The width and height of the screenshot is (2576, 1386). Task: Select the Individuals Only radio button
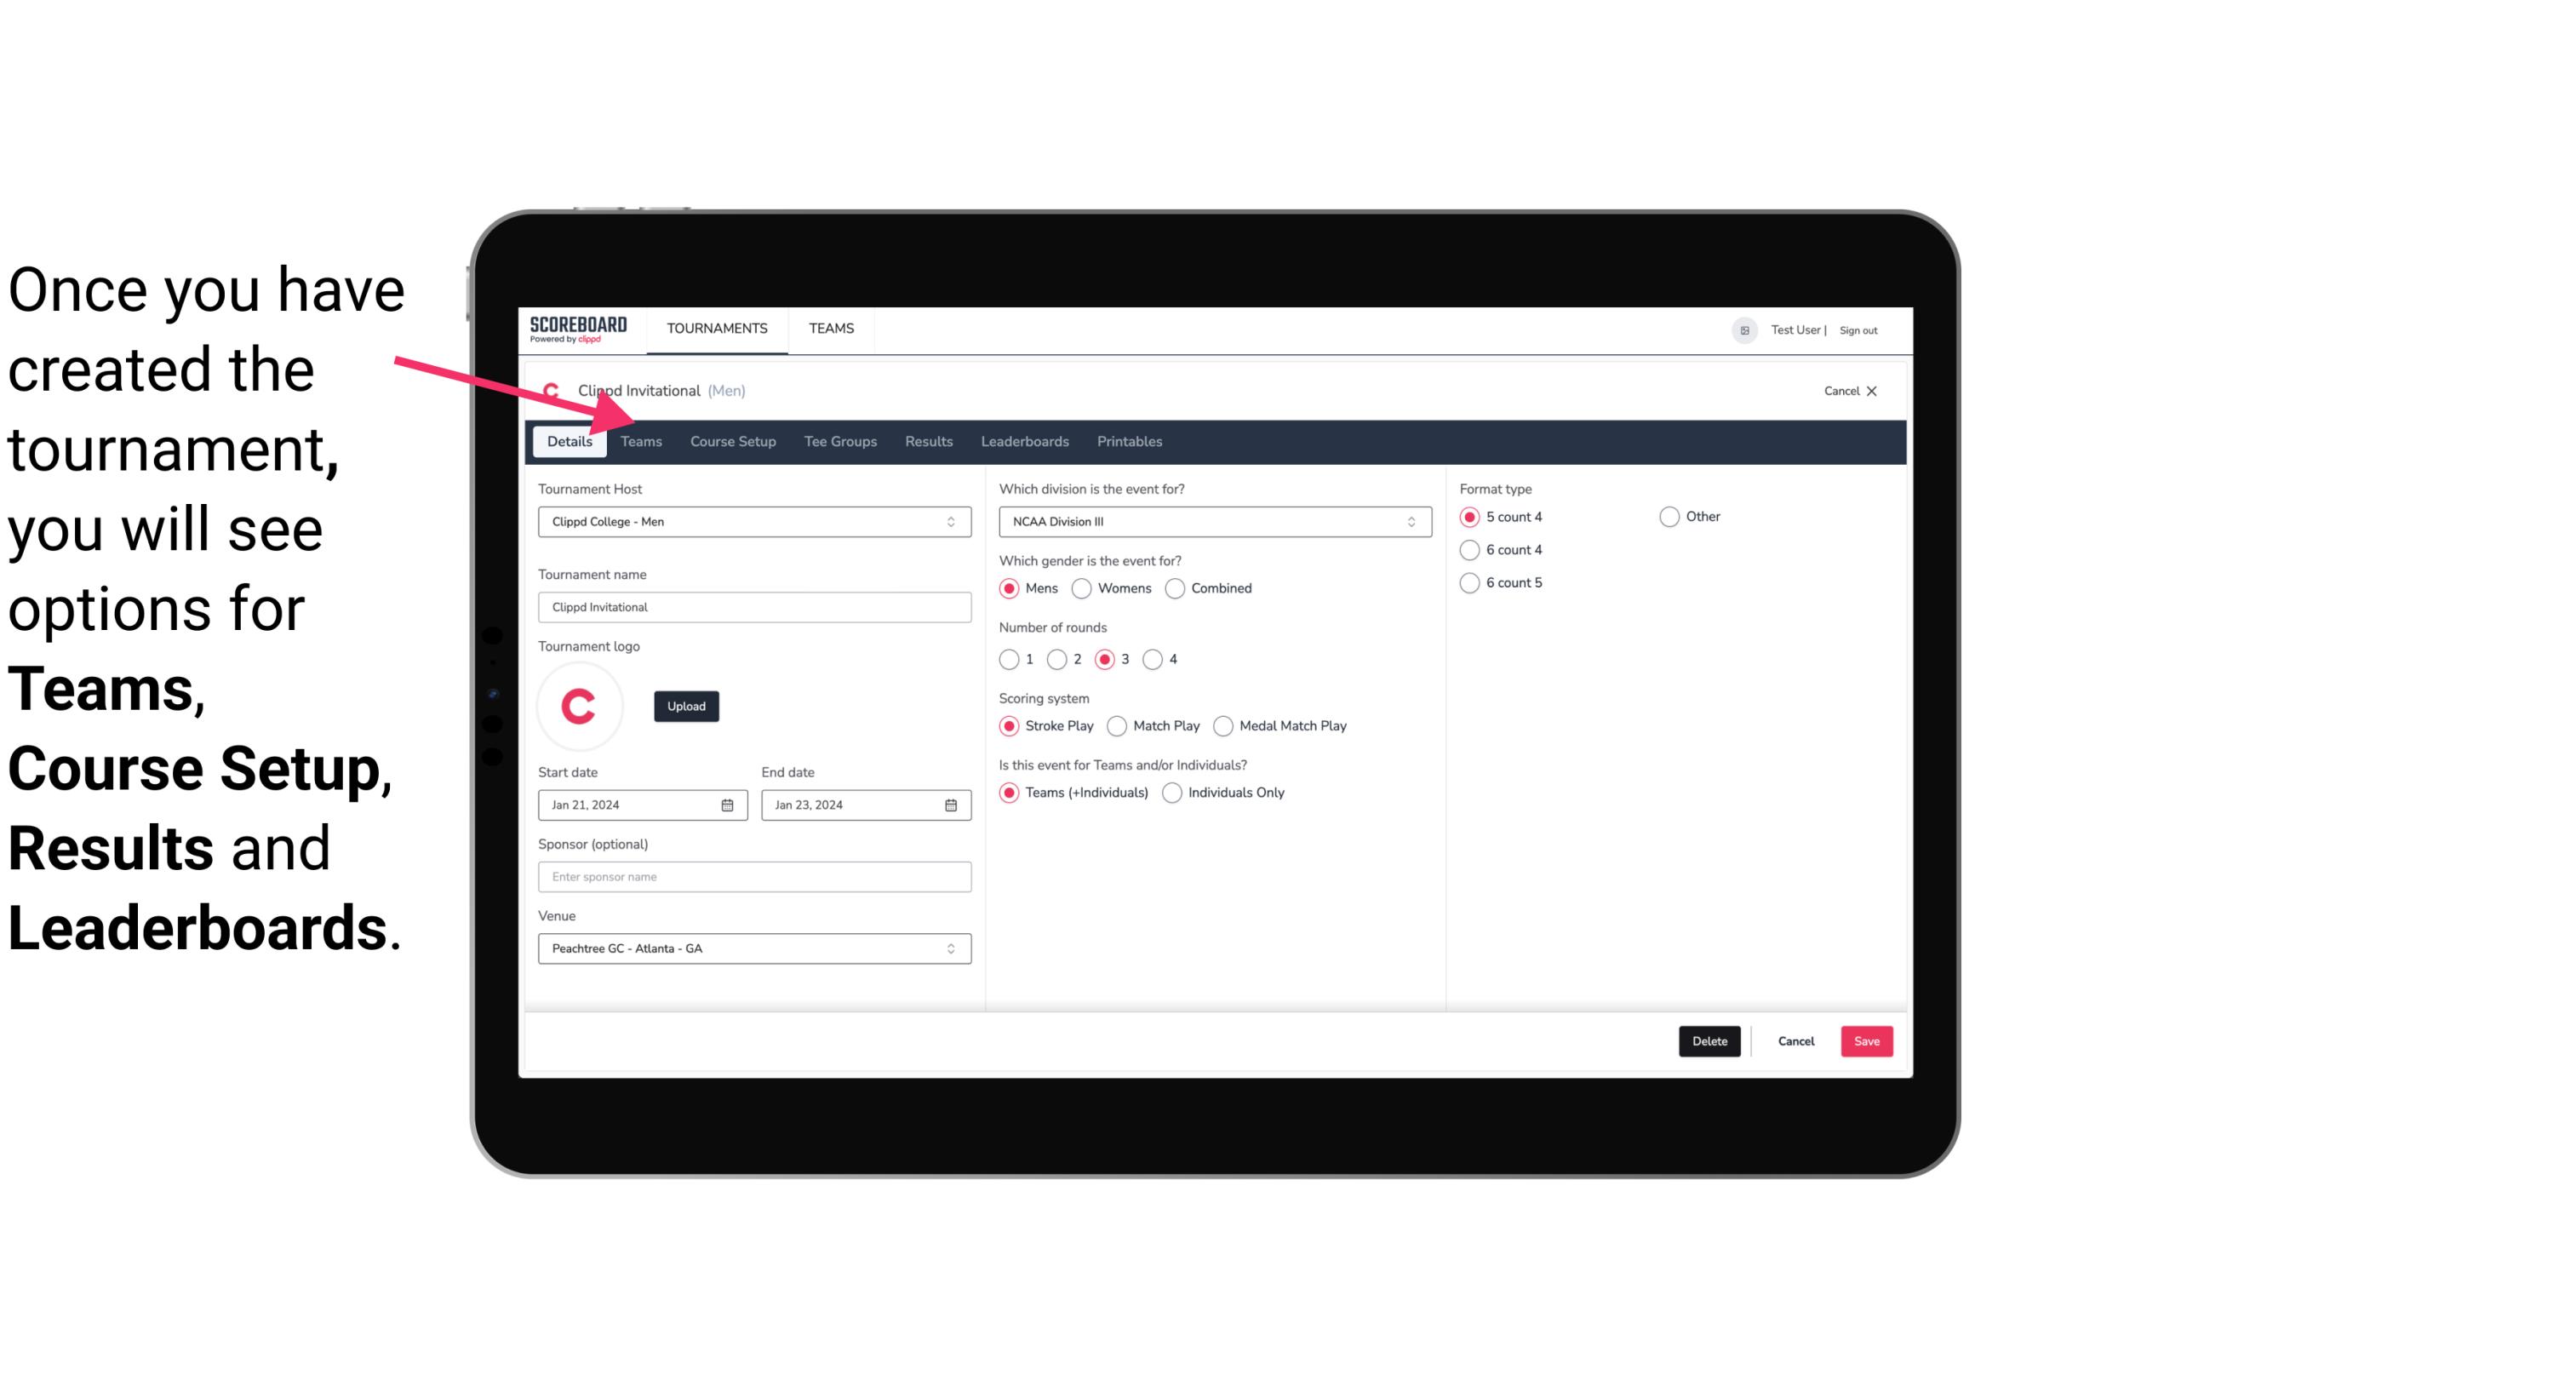point(1174,792)
